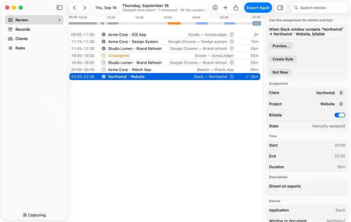The width and height of the screenshot is (351, 222).
Task: Open the Records section
Action: point(34,29)
